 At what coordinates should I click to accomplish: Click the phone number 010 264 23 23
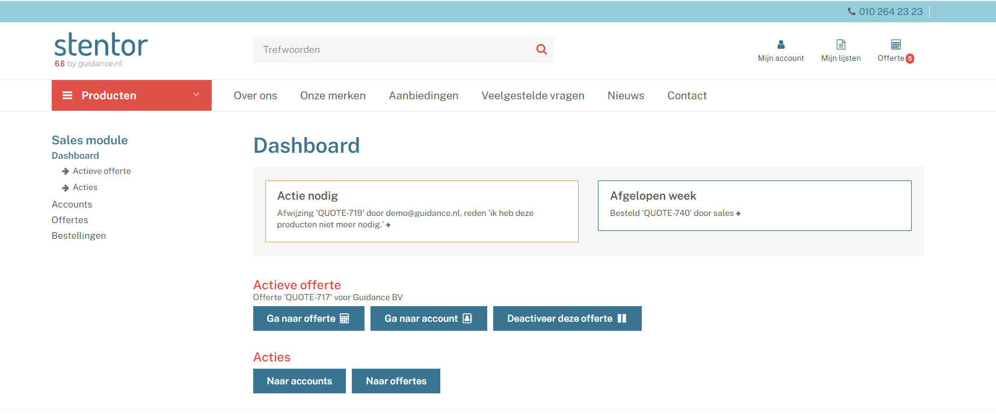(890, 11)
